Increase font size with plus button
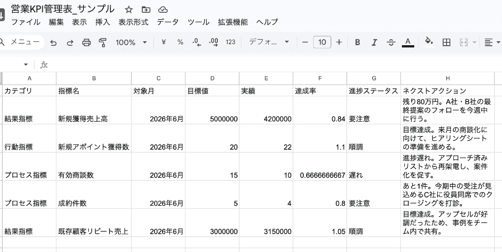This screenshot has height=252, width=502. 339,42
